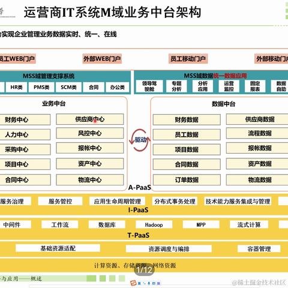Click the 服务治理 box

coord(15,201)
